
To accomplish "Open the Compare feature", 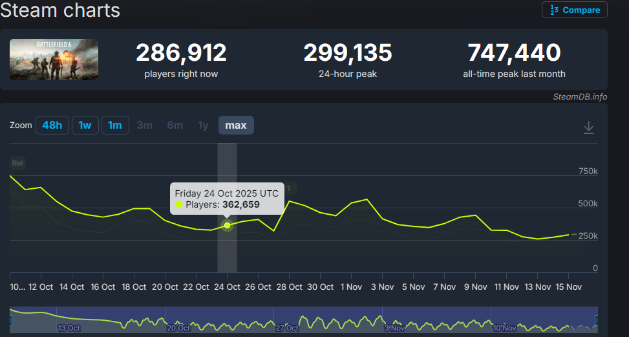I will click(x=575, y=10).
